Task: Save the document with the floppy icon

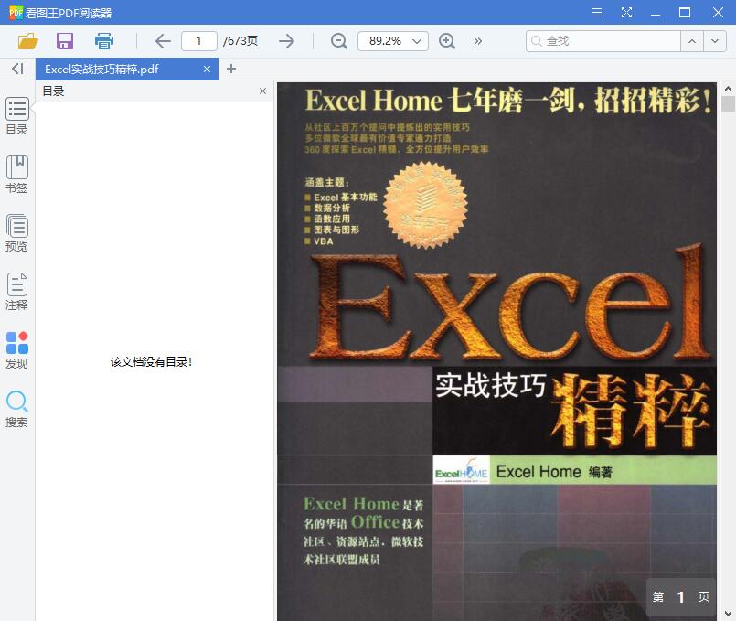Action: 65,41
